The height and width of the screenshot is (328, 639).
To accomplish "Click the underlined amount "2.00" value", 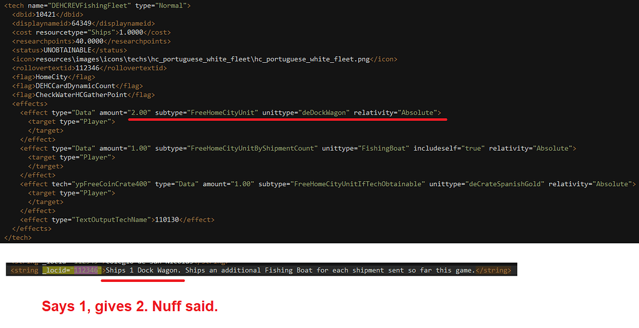I will [x=139, y=113].
